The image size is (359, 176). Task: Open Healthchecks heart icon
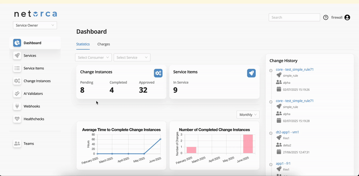click(17, 119)
